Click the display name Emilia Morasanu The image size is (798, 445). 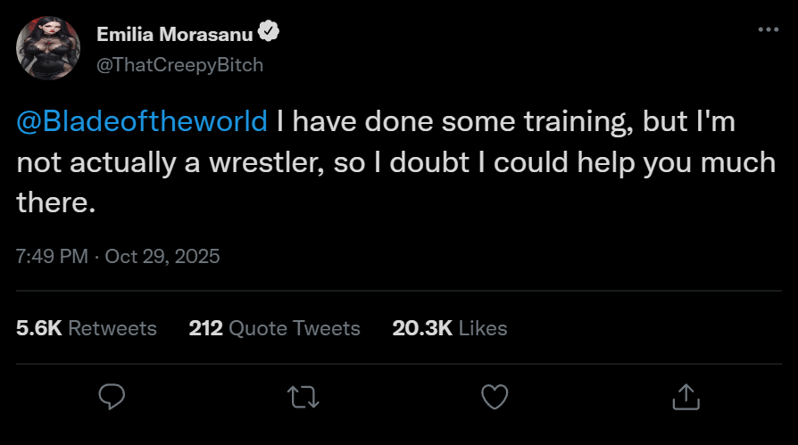pos(175,34)
